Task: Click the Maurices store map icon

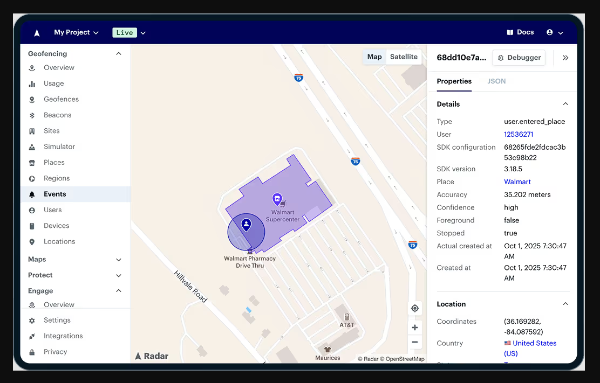Action: click(x=328, y=350)
